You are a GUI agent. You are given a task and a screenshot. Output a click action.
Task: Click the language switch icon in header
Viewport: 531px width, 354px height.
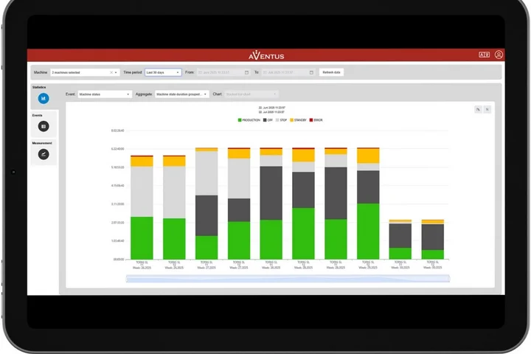[484, 55]
